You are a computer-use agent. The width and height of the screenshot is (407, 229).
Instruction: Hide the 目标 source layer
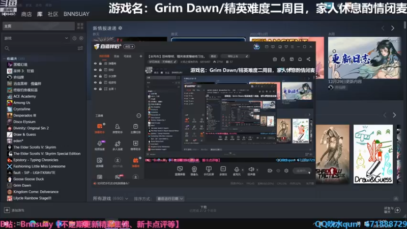coord(95,70)
